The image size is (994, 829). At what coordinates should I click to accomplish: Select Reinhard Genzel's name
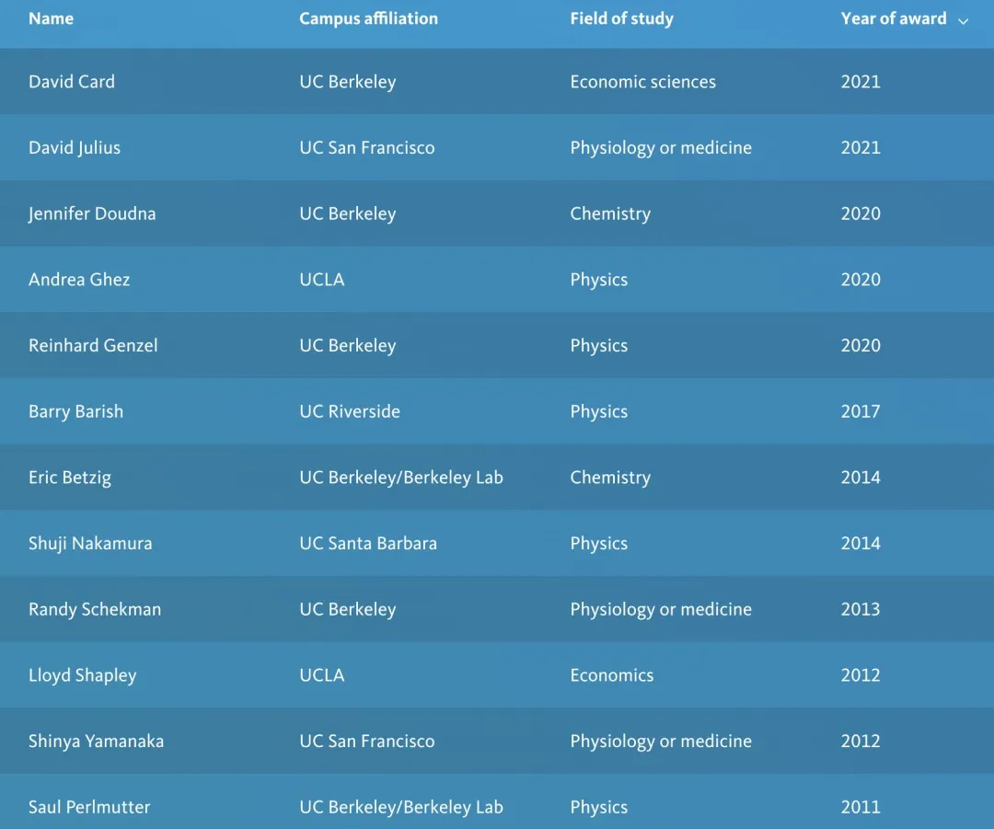pos(93,346)
